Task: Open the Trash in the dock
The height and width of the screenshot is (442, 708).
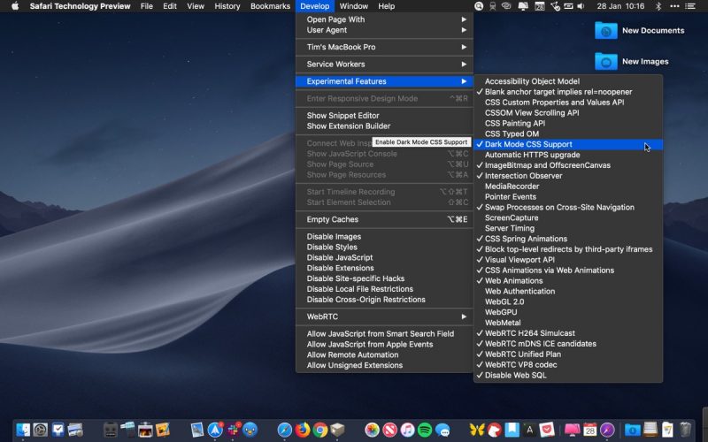Action: tap(684, 430)
